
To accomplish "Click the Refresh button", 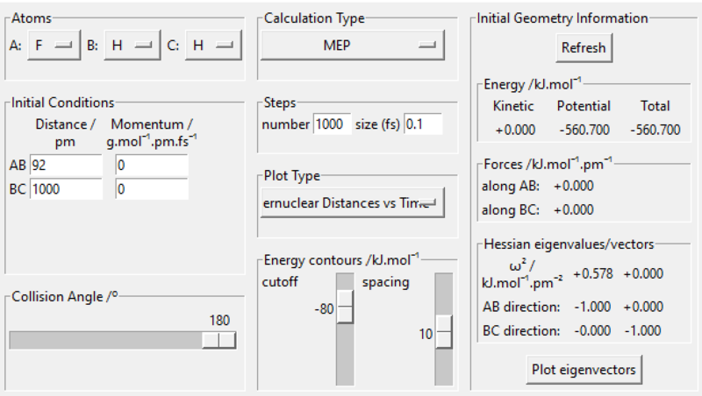I will click(584, 47).
